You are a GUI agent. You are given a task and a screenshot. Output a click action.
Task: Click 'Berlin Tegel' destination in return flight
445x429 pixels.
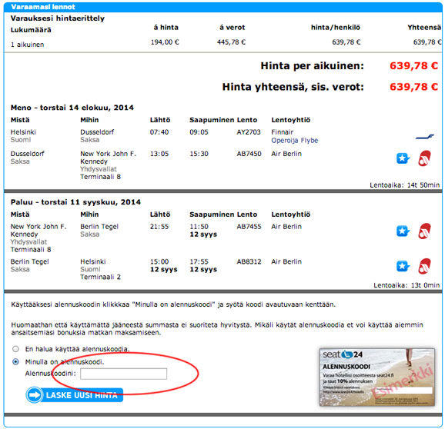pos(99,226)
